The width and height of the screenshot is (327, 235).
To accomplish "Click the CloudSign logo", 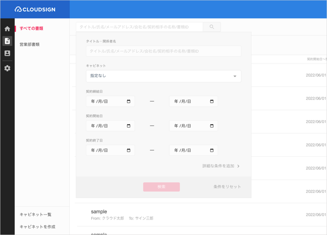I will [35, 9].
